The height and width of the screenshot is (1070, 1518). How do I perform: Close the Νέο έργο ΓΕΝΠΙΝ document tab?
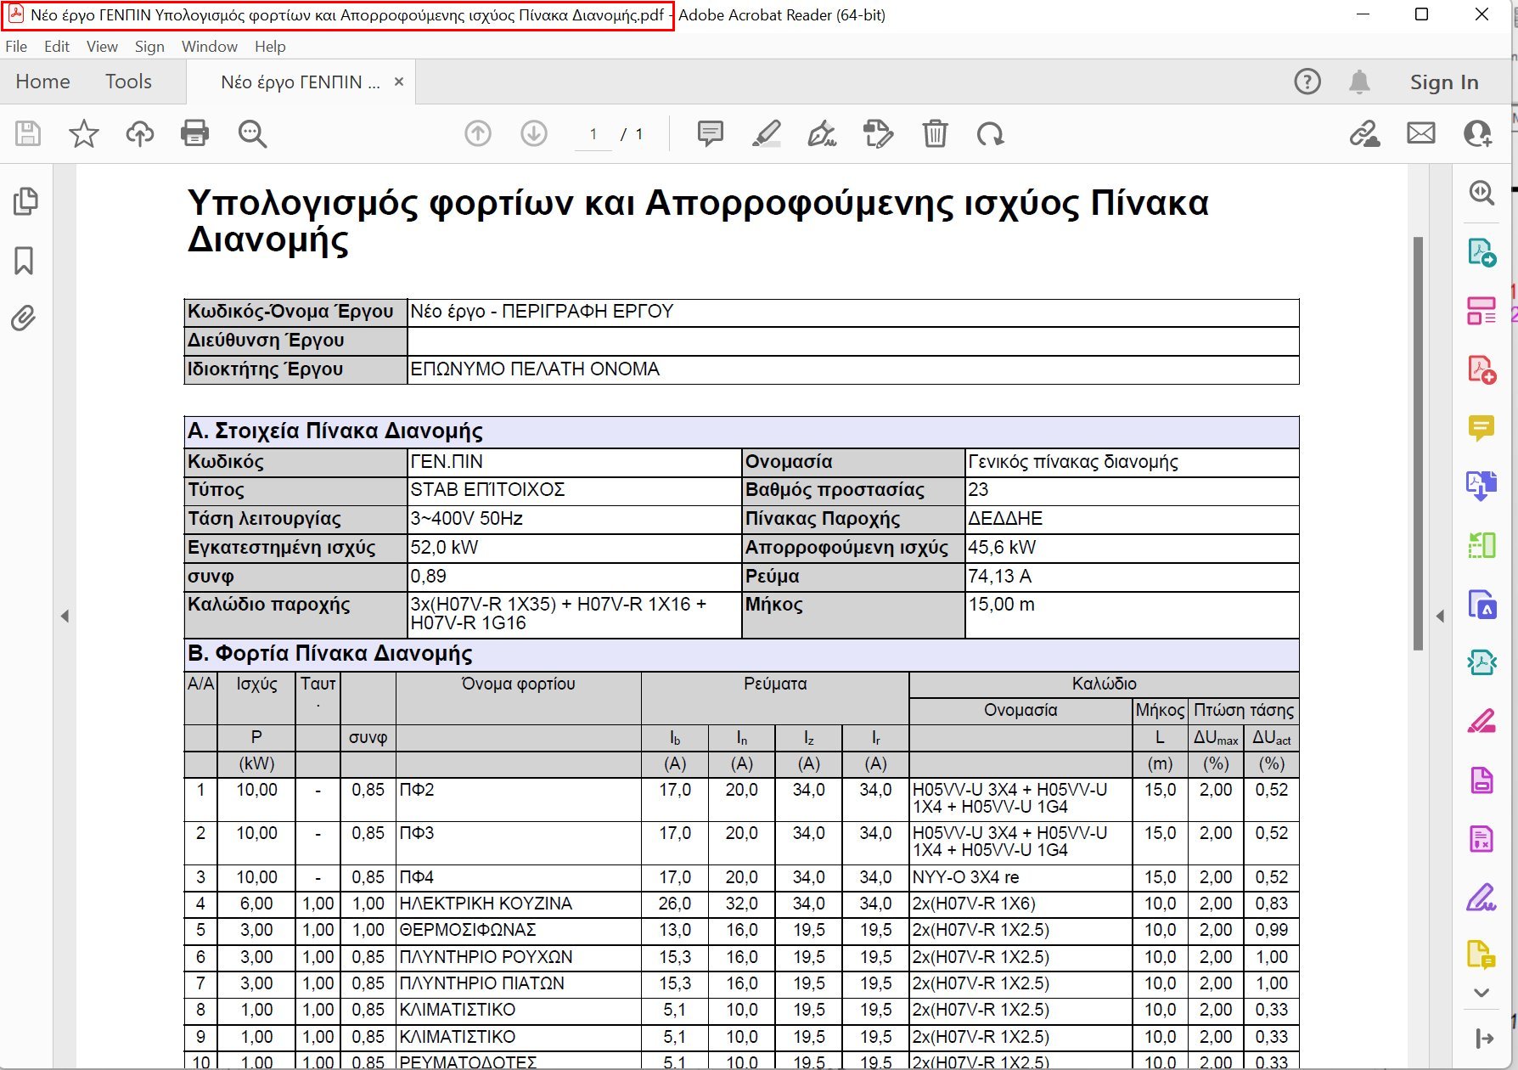(399, 82)
